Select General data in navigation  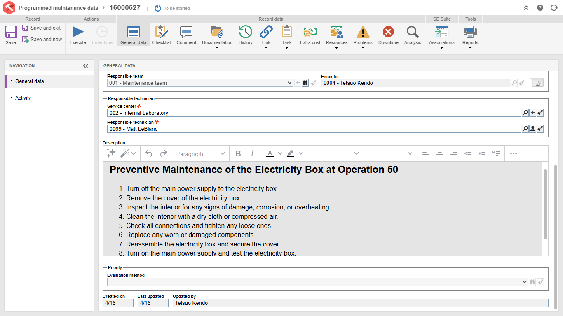(x=49, y=81)
